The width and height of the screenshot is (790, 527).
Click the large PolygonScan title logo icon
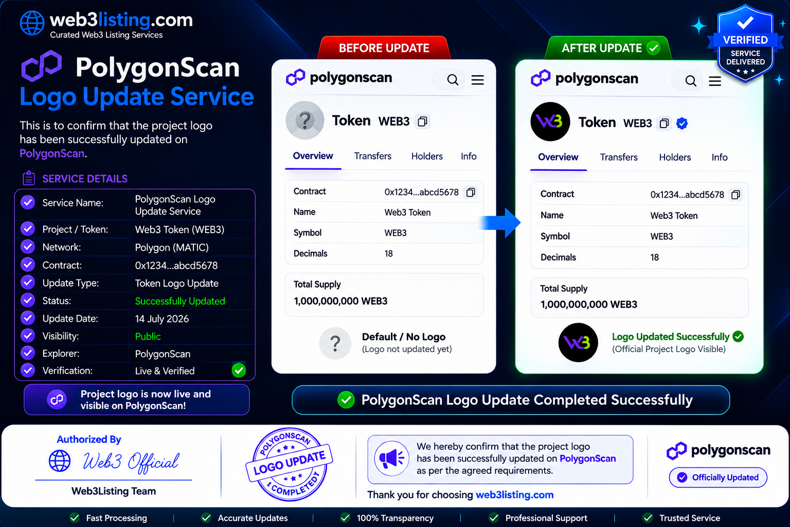(x=42, y=66)
